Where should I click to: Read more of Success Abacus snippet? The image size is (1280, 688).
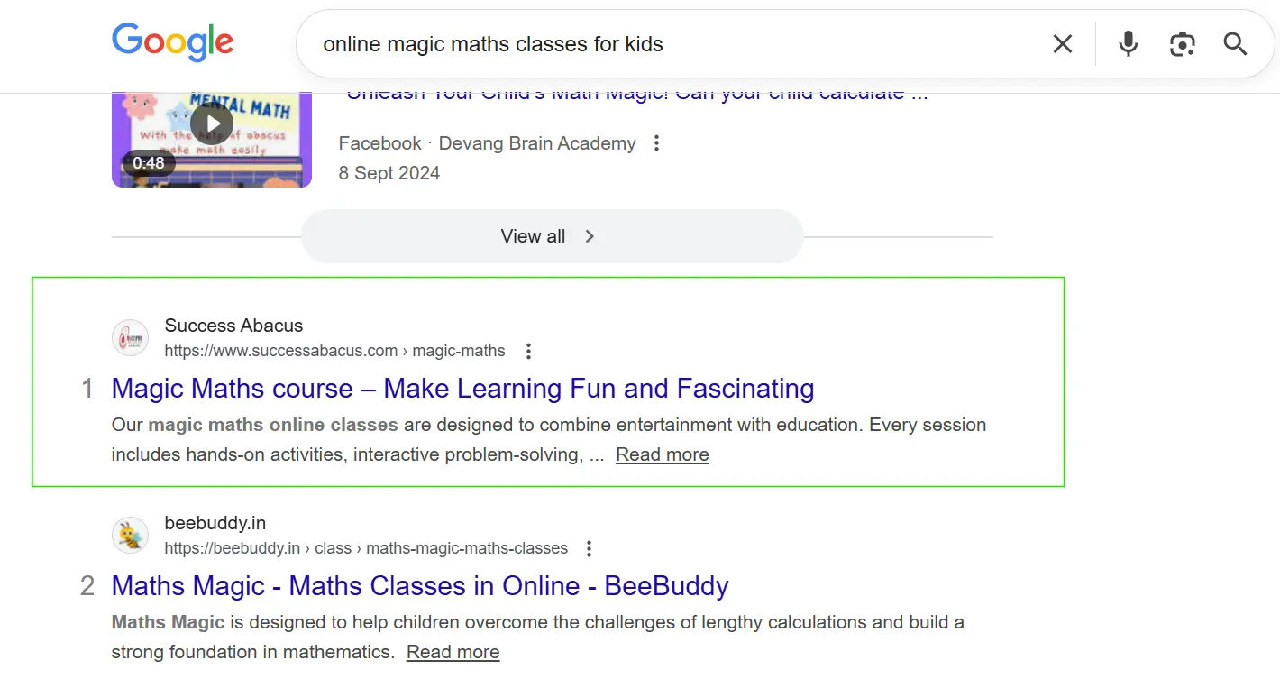click(x=662, y=454)
